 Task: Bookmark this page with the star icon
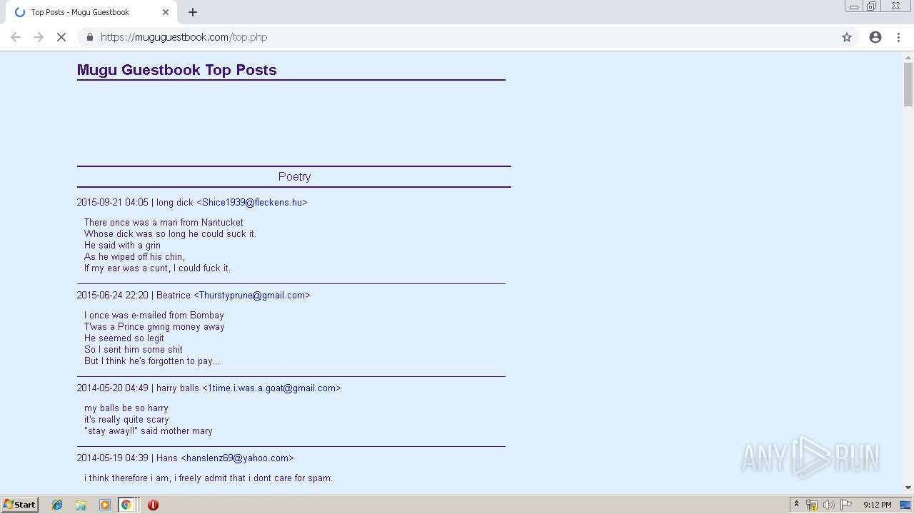[x=847, y=37]
